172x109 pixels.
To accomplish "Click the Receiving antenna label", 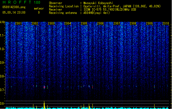I will pyautogui.click(x=63, y=13).
